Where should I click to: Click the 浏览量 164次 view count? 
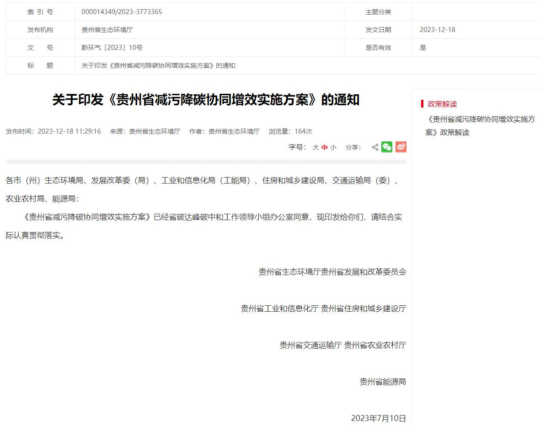[290, 131]
